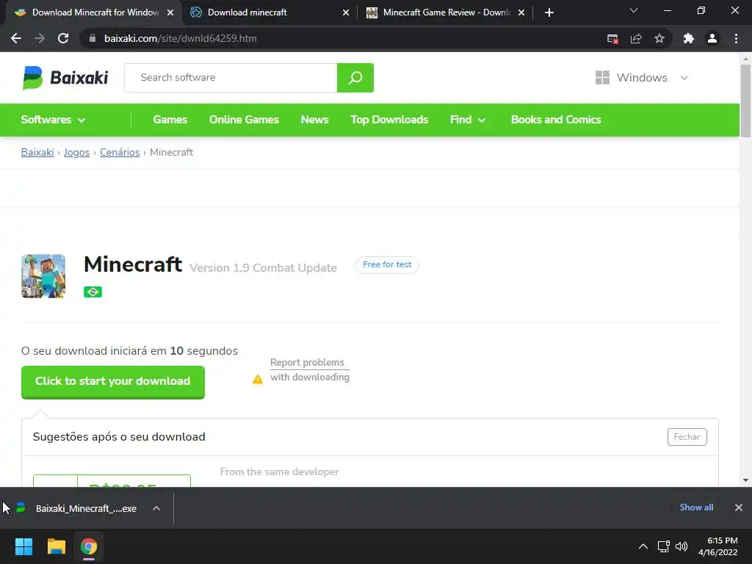This screenshot has width=752, height=564.
Task: Report problems with downloading
Action: [310, 370]
